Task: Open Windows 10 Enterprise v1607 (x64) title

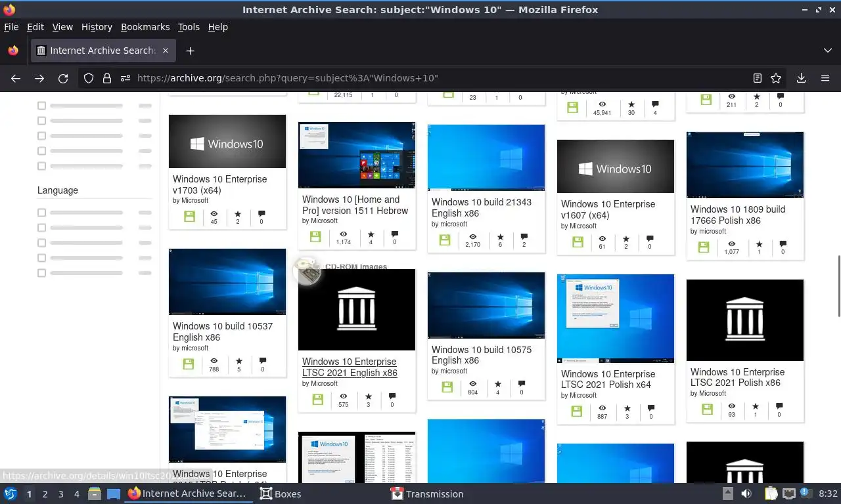Action: coord(608,209)
